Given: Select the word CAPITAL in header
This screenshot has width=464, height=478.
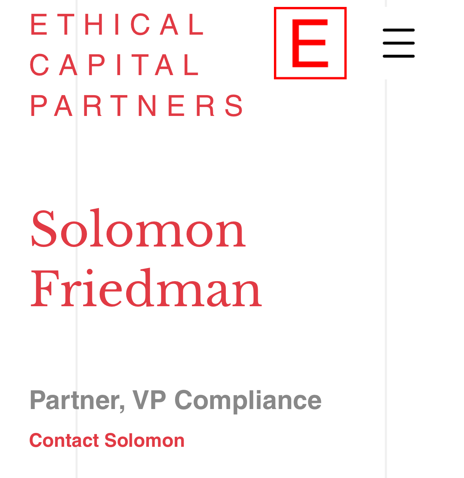Looking at the screenshot, I should (x=115, y=65).
